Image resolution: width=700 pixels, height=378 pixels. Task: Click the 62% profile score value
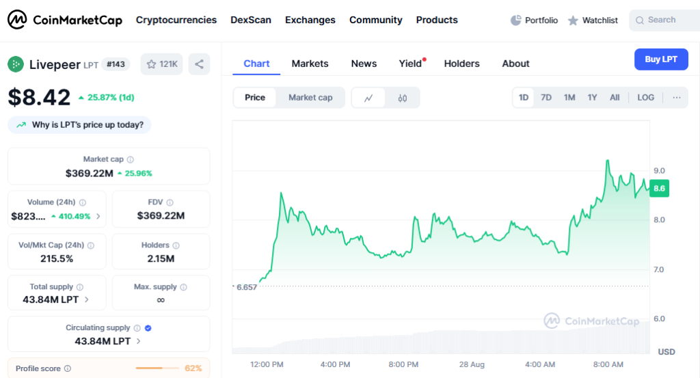[193, 368]
